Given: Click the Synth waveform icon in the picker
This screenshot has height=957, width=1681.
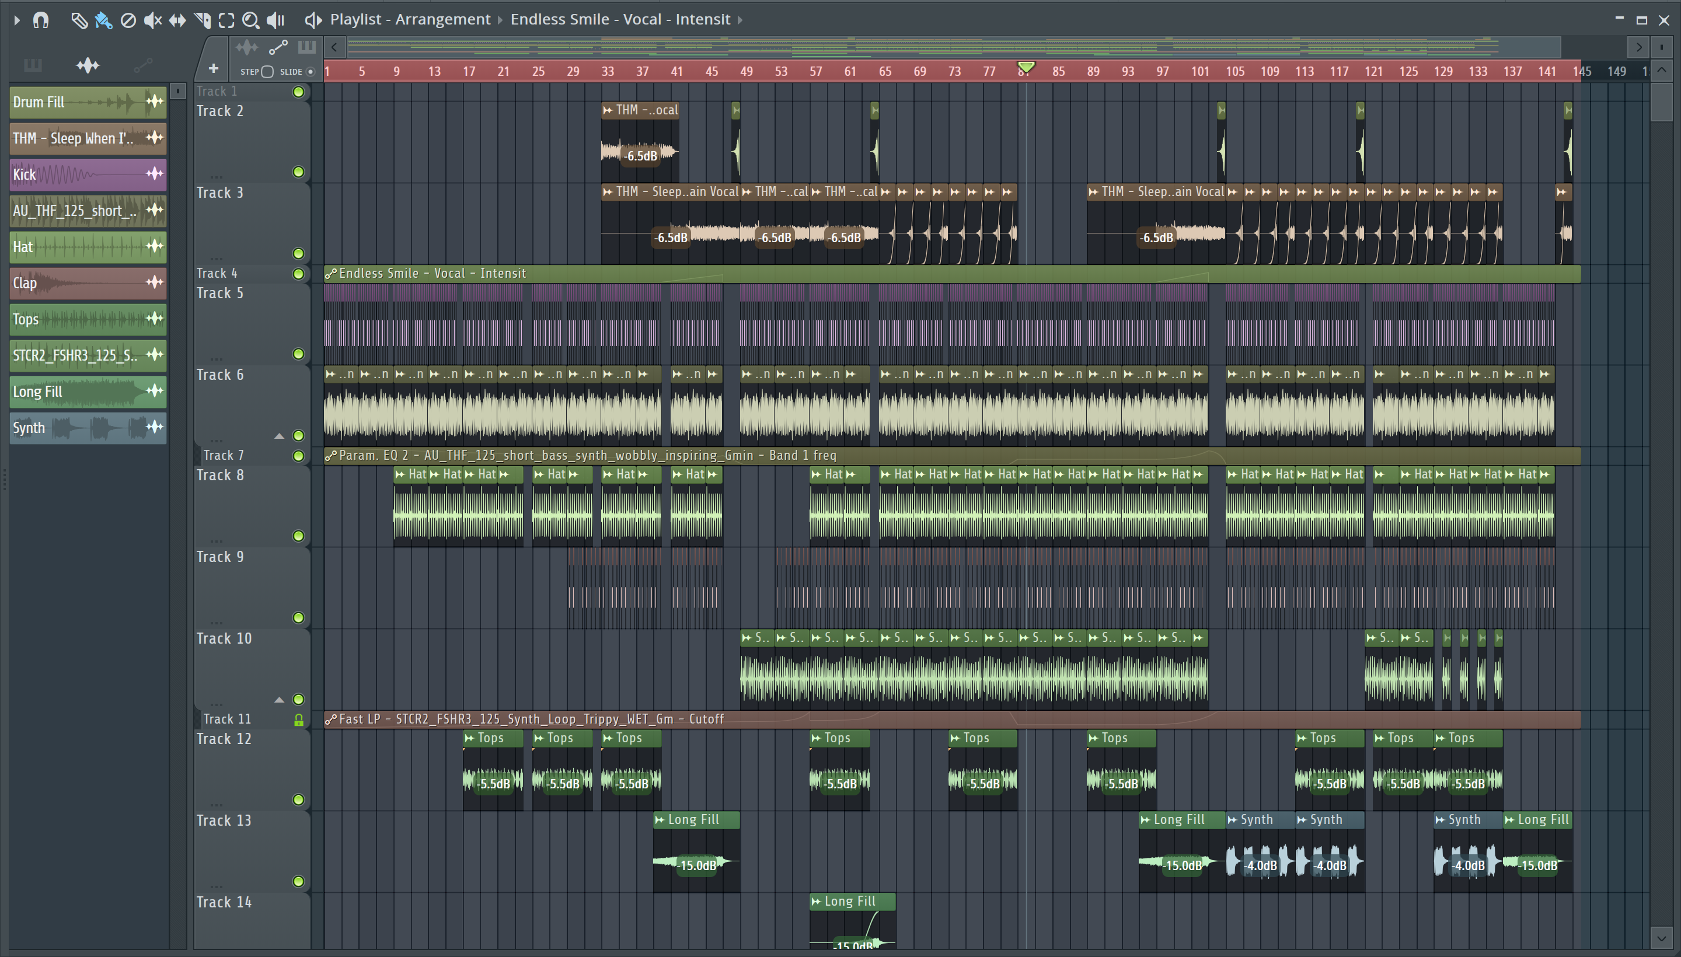Looking at the screenshot, I should 155,427.
